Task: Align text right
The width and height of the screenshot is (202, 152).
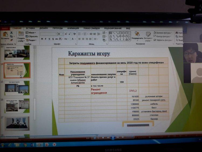Action: pyautogui.click(x=87, y=39)
